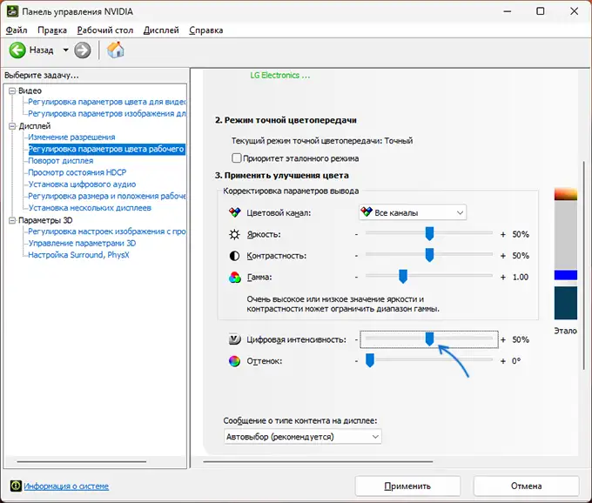Click the color channel gems icon
Screen dimensions: 592x503
coord(234,212)
